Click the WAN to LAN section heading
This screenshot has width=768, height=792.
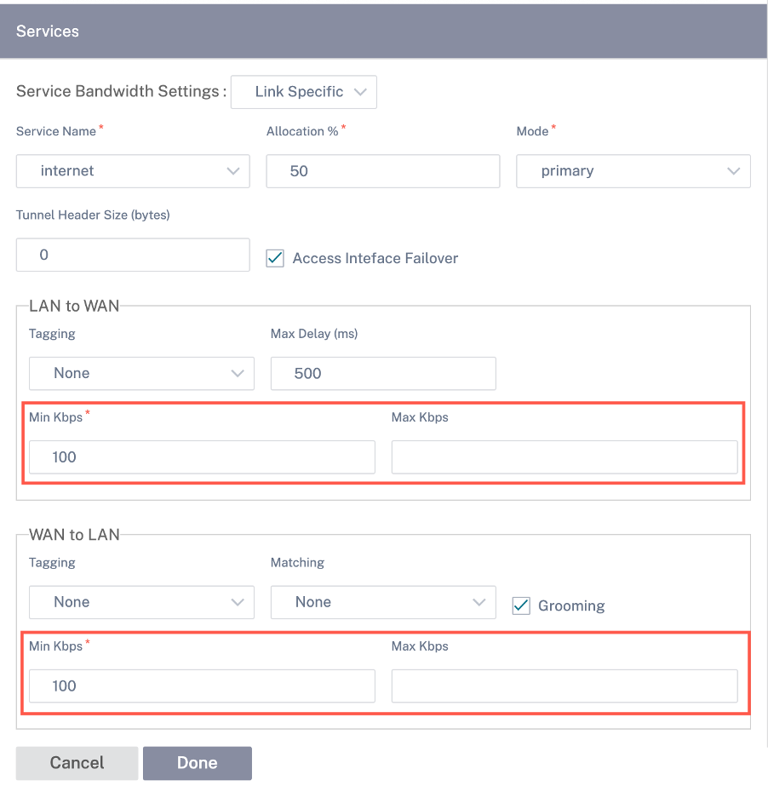click(74, 535)
